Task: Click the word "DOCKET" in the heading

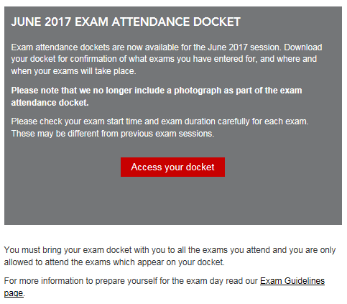Action: (x=217, y=22)
